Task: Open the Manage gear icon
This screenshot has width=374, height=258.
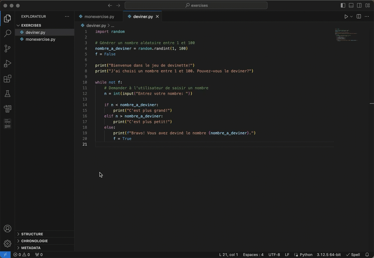Action: pos(8,244)
